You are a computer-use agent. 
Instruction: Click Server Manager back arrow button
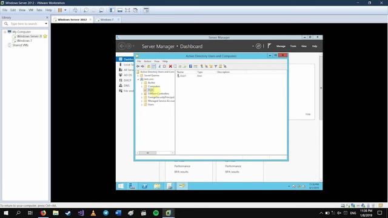click(x=121, y=46)
